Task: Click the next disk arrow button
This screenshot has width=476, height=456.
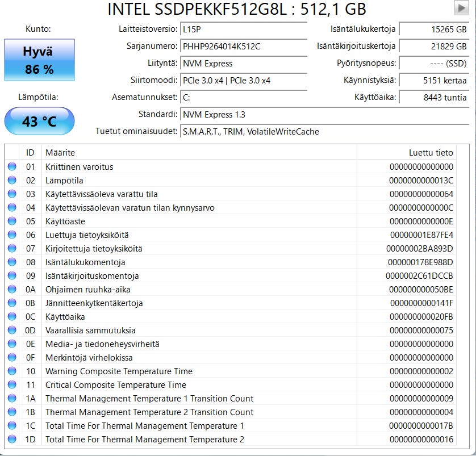Action: 461,8
